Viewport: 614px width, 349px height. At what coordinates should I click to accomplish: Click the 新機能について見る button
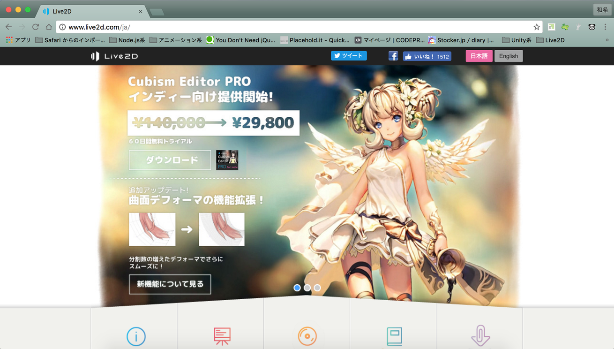[x=170, y=284]
